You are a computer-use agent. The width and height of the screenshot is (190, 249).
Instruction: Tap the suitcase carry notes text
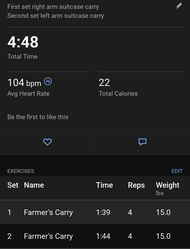pyautogui.click(x=56, y=11)
